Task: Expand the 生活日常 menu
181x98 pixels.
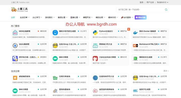Action: coord(25,18)
